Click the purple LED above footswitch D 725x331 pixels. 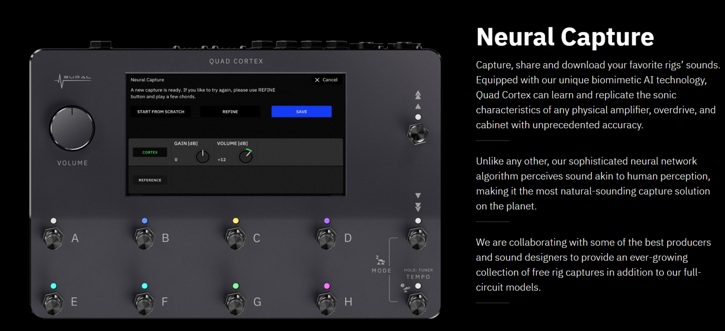point(327,221)
